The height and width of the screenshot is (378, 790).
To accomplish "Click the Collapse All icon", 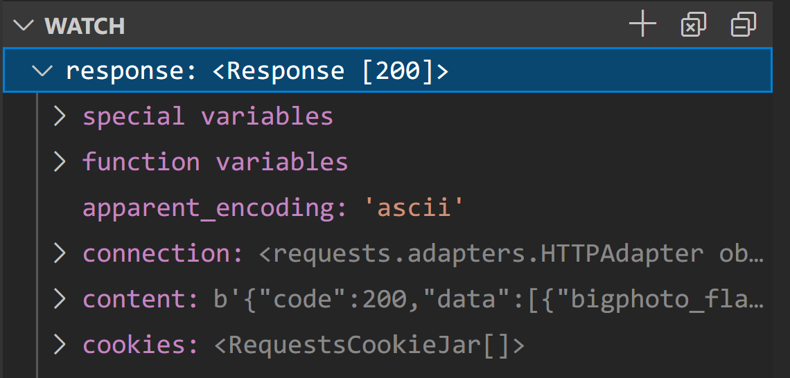I will click(743, 26).
